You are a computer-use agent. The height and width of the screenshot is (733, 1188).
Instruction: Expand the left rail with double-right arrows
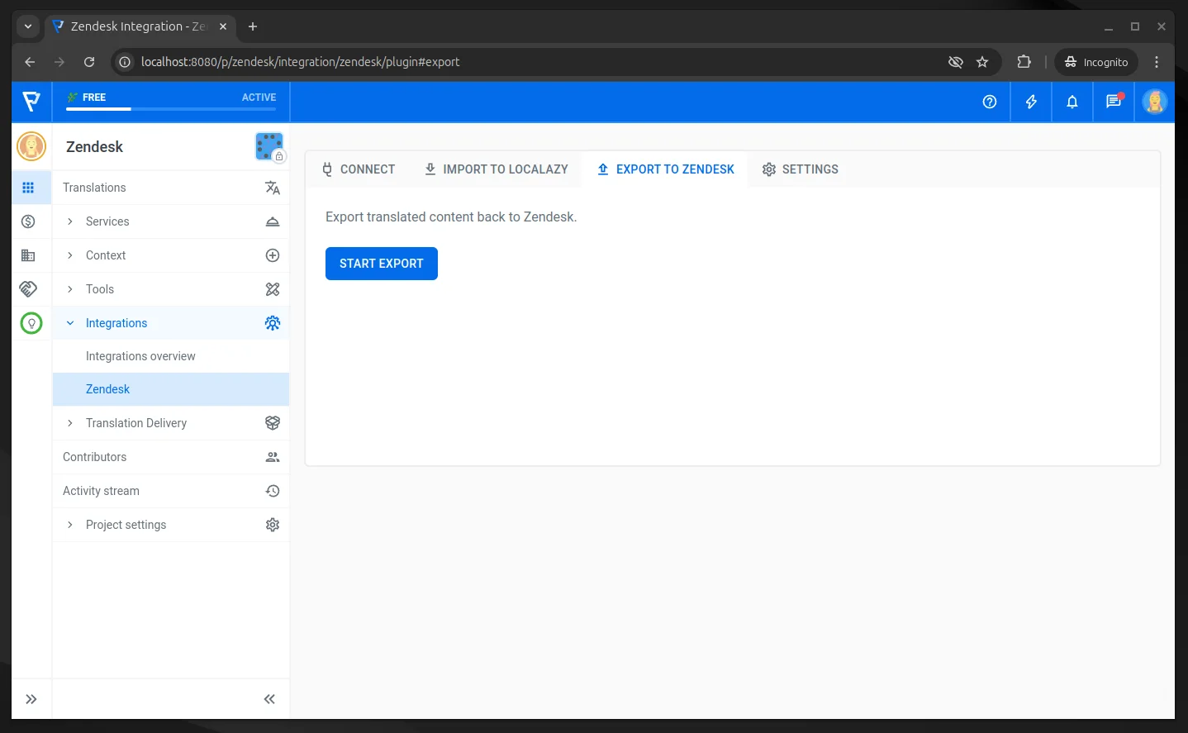click(31, 699)
